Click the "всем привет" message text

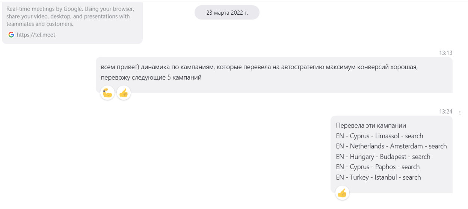click(x=116, y=67)
